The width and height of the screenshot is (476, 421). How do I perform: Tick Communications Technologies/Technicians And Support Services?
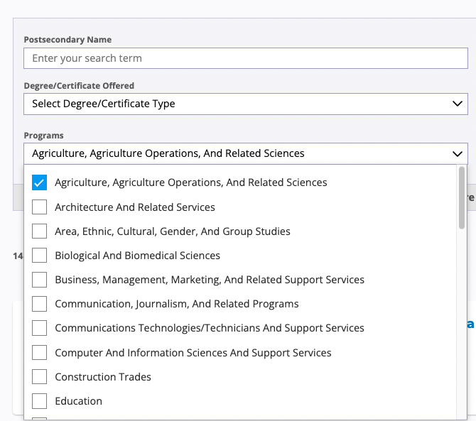(40, 328)
